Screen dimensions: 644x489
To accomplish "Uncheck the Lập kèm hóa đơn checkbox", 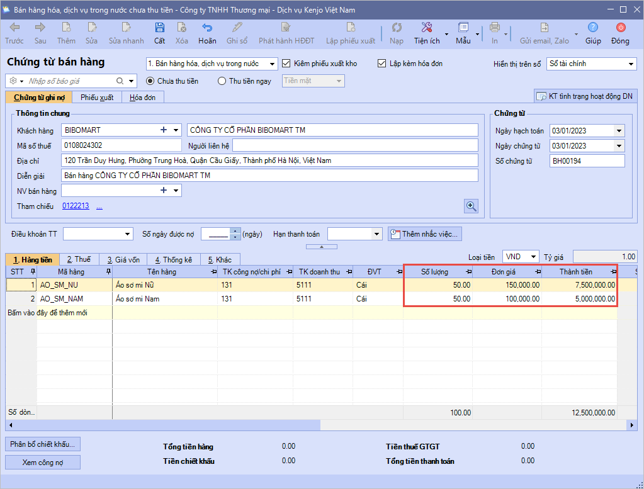I will click(x=382, y=64).
